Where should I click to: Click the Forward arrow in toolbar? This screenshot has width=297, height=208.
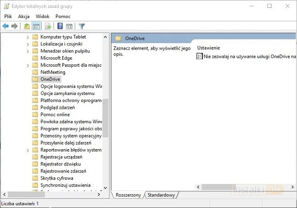click(x=14, y=26)
